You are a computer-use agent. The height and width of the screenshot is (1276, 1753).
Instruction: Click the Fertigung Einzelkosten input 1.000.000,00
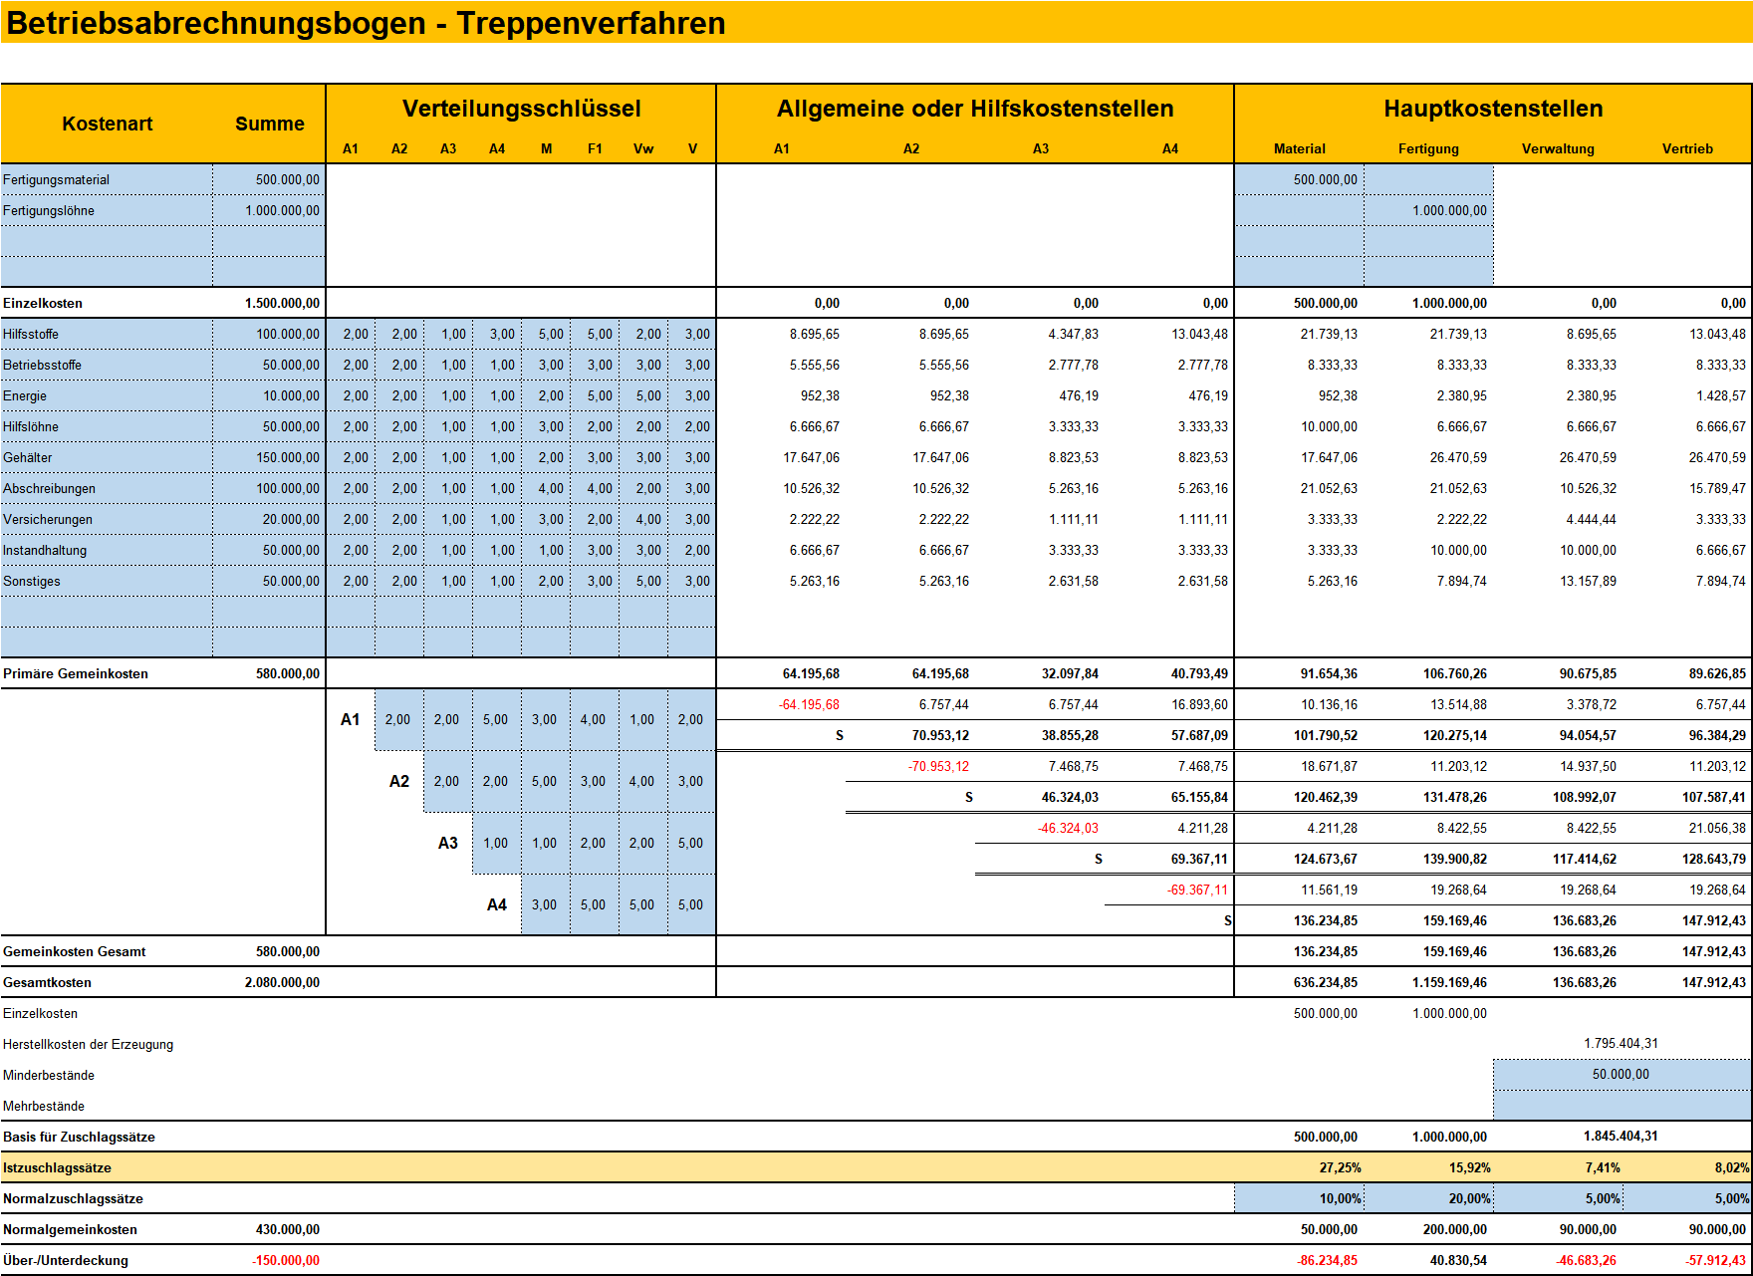[x=1428, y=210]
